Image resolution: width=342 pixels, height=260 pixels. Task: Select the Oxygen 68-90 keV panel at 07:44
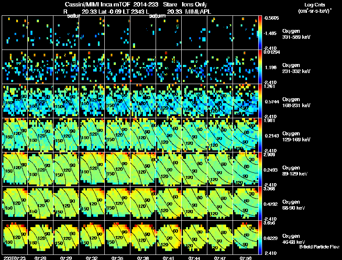(x=195, y=203)
